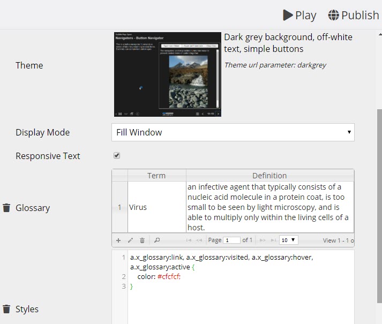Click the Theme property label

(29, 65)
